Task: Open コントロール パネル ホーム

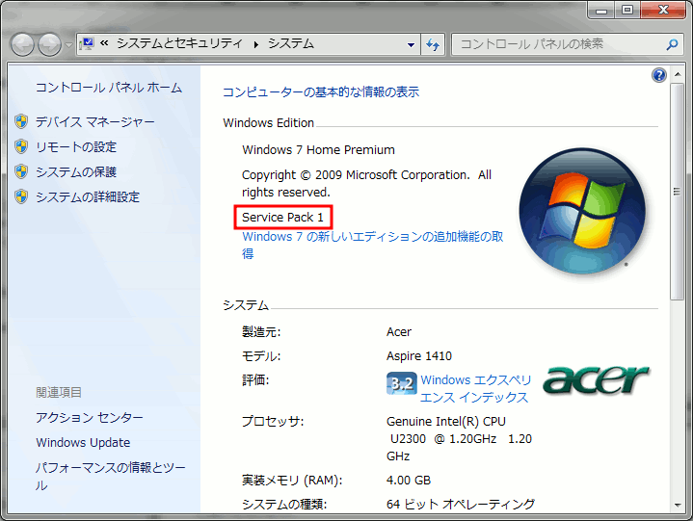Action: point(108,88)
